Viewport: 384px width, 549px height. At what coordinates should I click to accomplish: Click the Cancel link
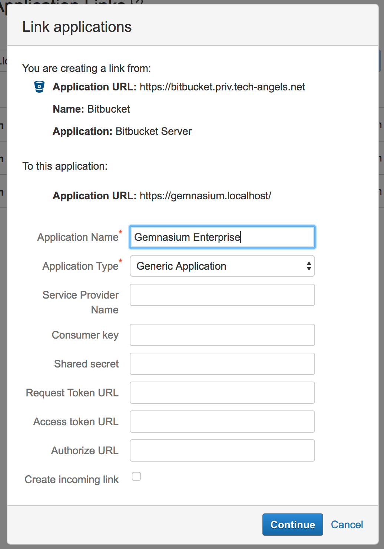347,525
